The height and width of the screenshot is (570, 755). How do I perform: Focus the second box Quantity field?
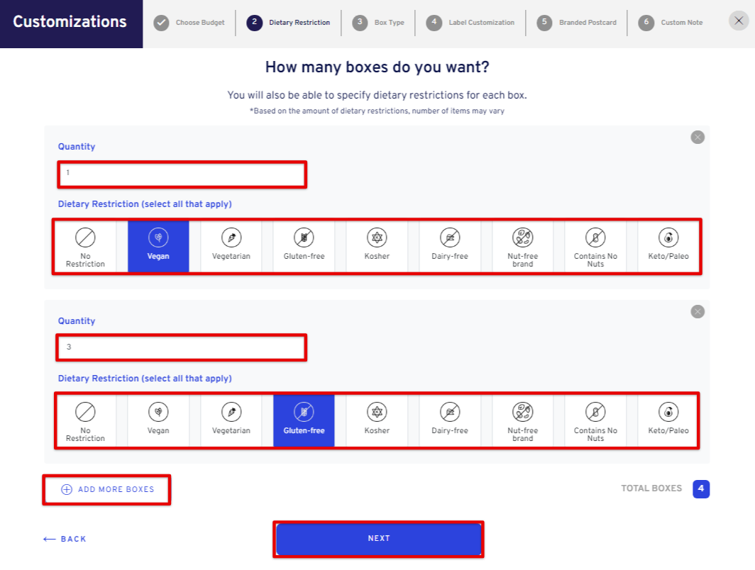182,347
